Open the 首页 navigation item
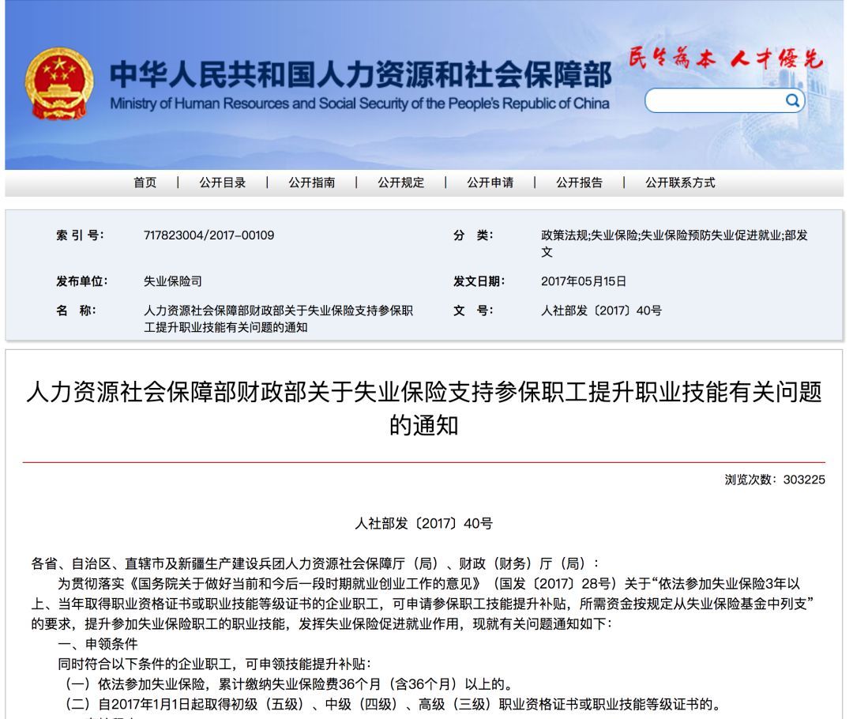 pos(145,183)
